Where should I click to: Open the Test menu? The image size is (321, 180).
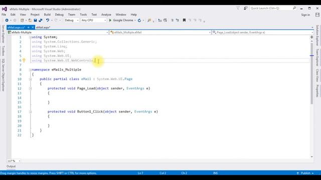[94, 14]
